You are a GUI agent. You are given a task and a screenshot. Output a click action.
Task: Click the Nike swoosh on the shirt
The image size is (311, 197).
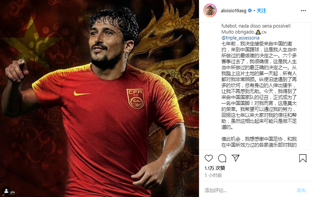coord(82,93)
